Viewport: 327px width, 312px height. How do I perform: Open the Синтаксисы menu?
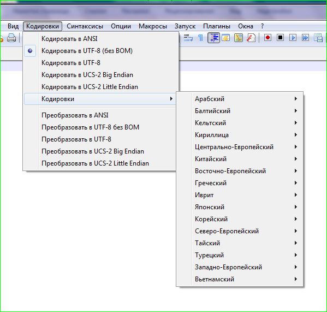85,26
